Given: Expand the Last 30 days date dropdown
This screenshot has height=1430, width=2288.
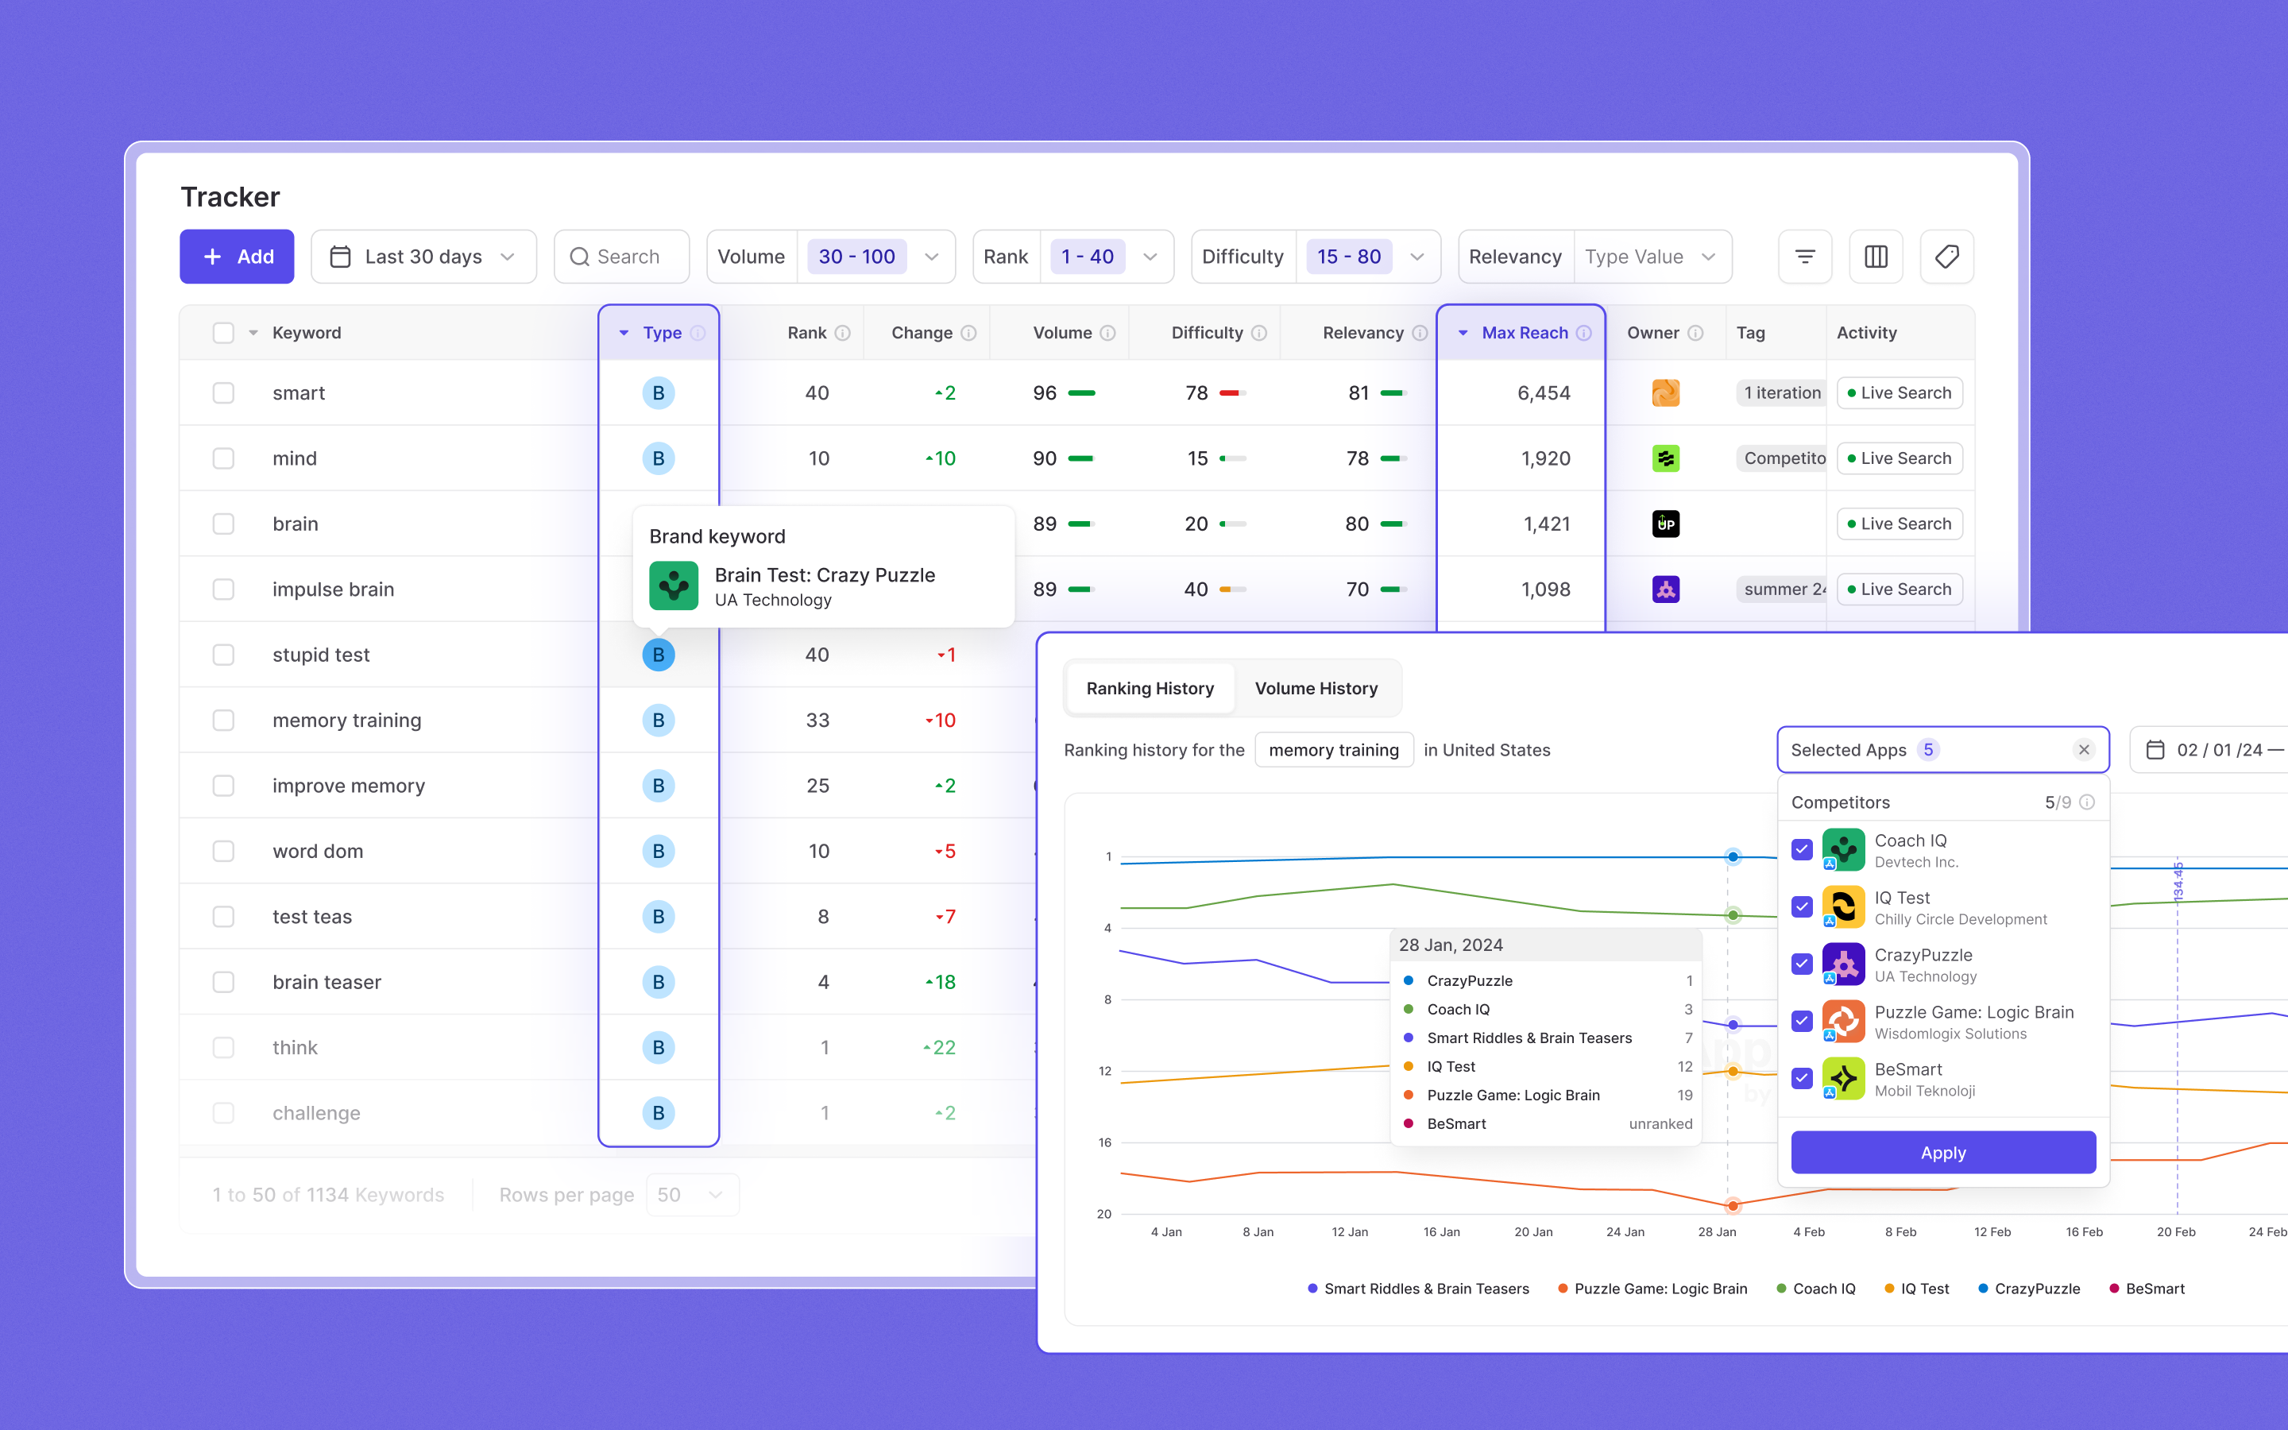Looking at the screenshot, I should click(423, 257).
